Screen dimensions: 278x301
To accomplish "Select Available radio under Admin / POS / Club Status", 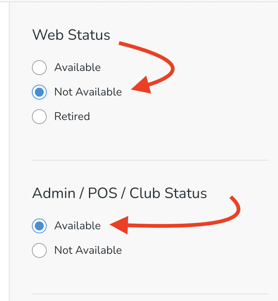I will click(39, 226).
